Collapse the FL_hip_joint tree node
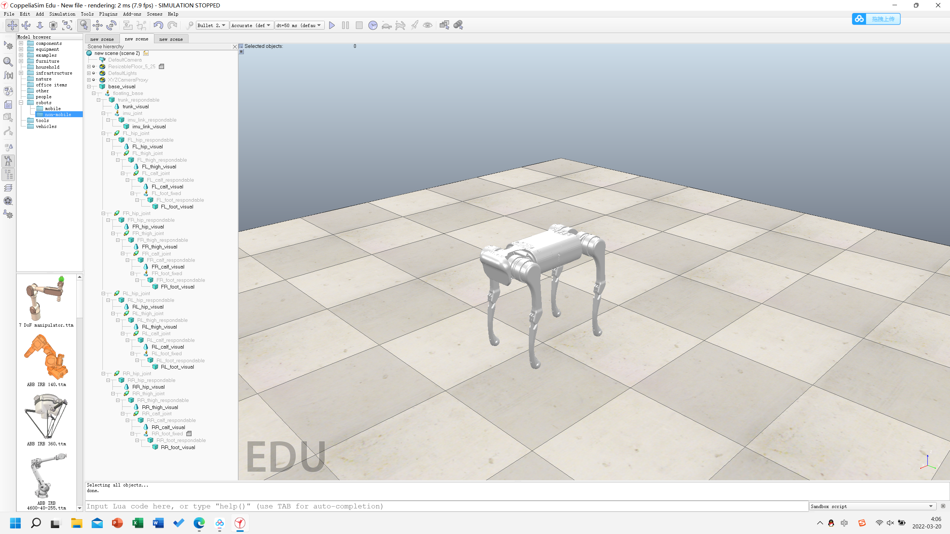This screenshot has height=534, width=950. 104,133
